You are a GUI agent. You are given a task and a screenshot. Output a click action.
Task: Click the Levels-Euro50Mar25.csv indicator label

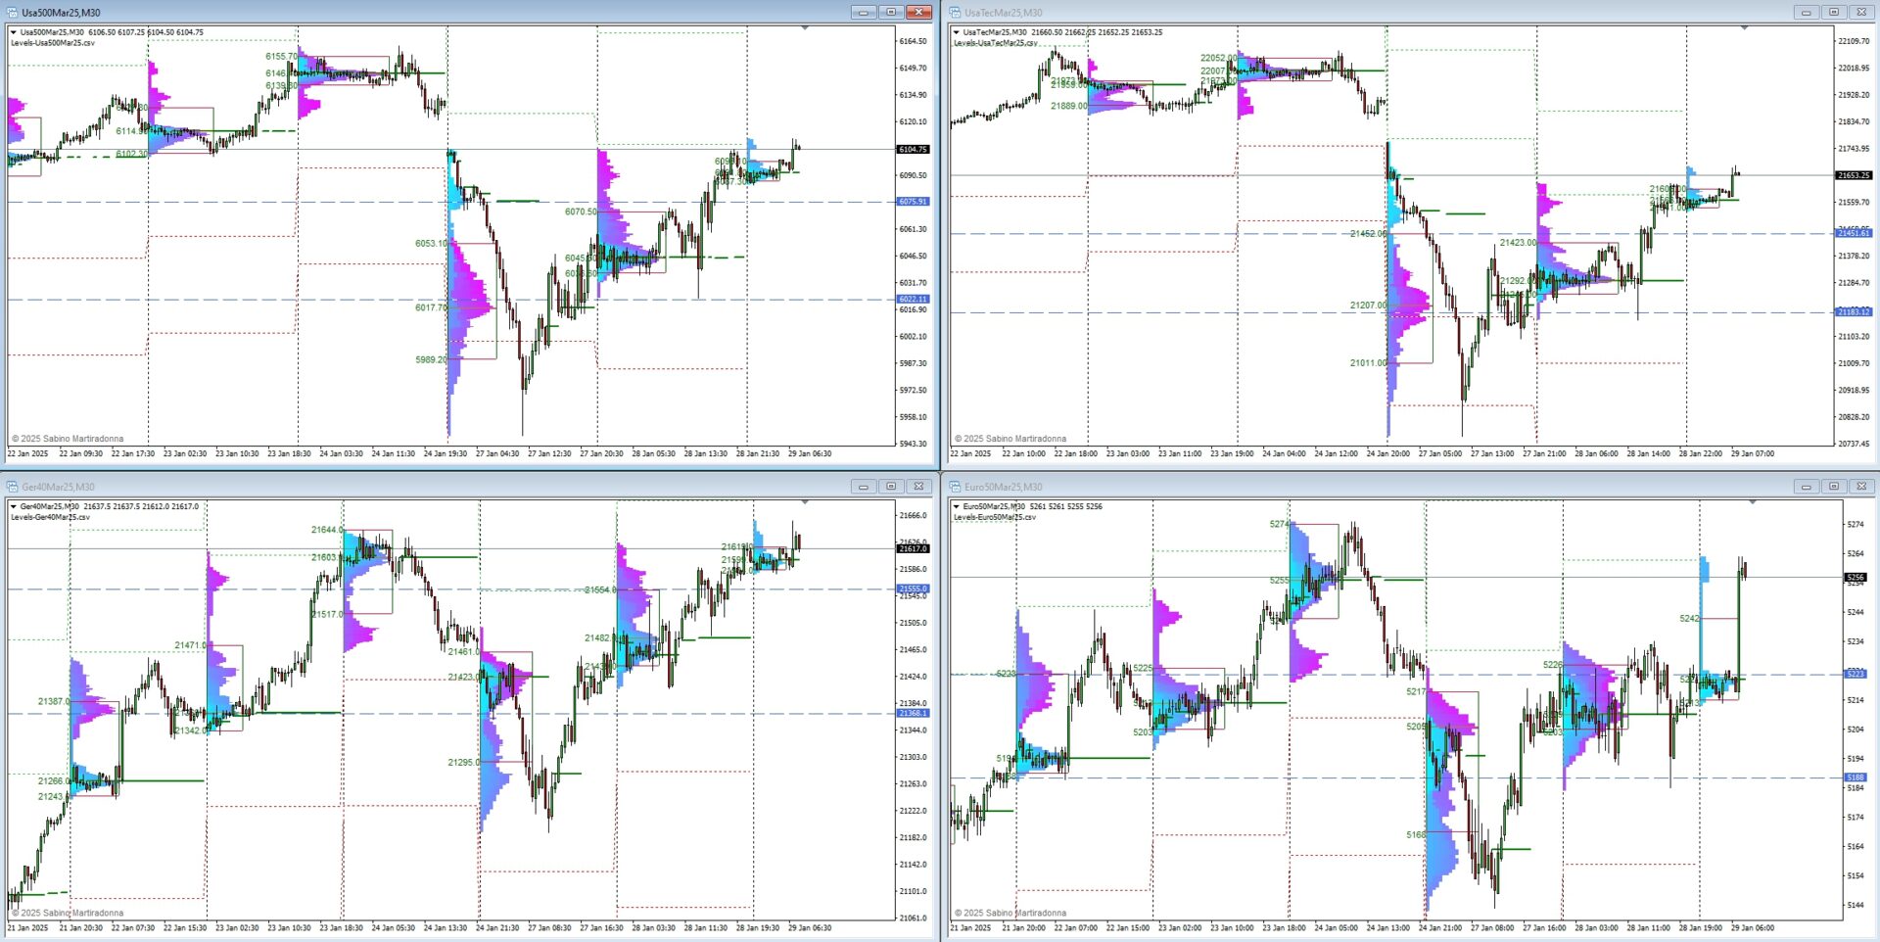coord(995,517)
